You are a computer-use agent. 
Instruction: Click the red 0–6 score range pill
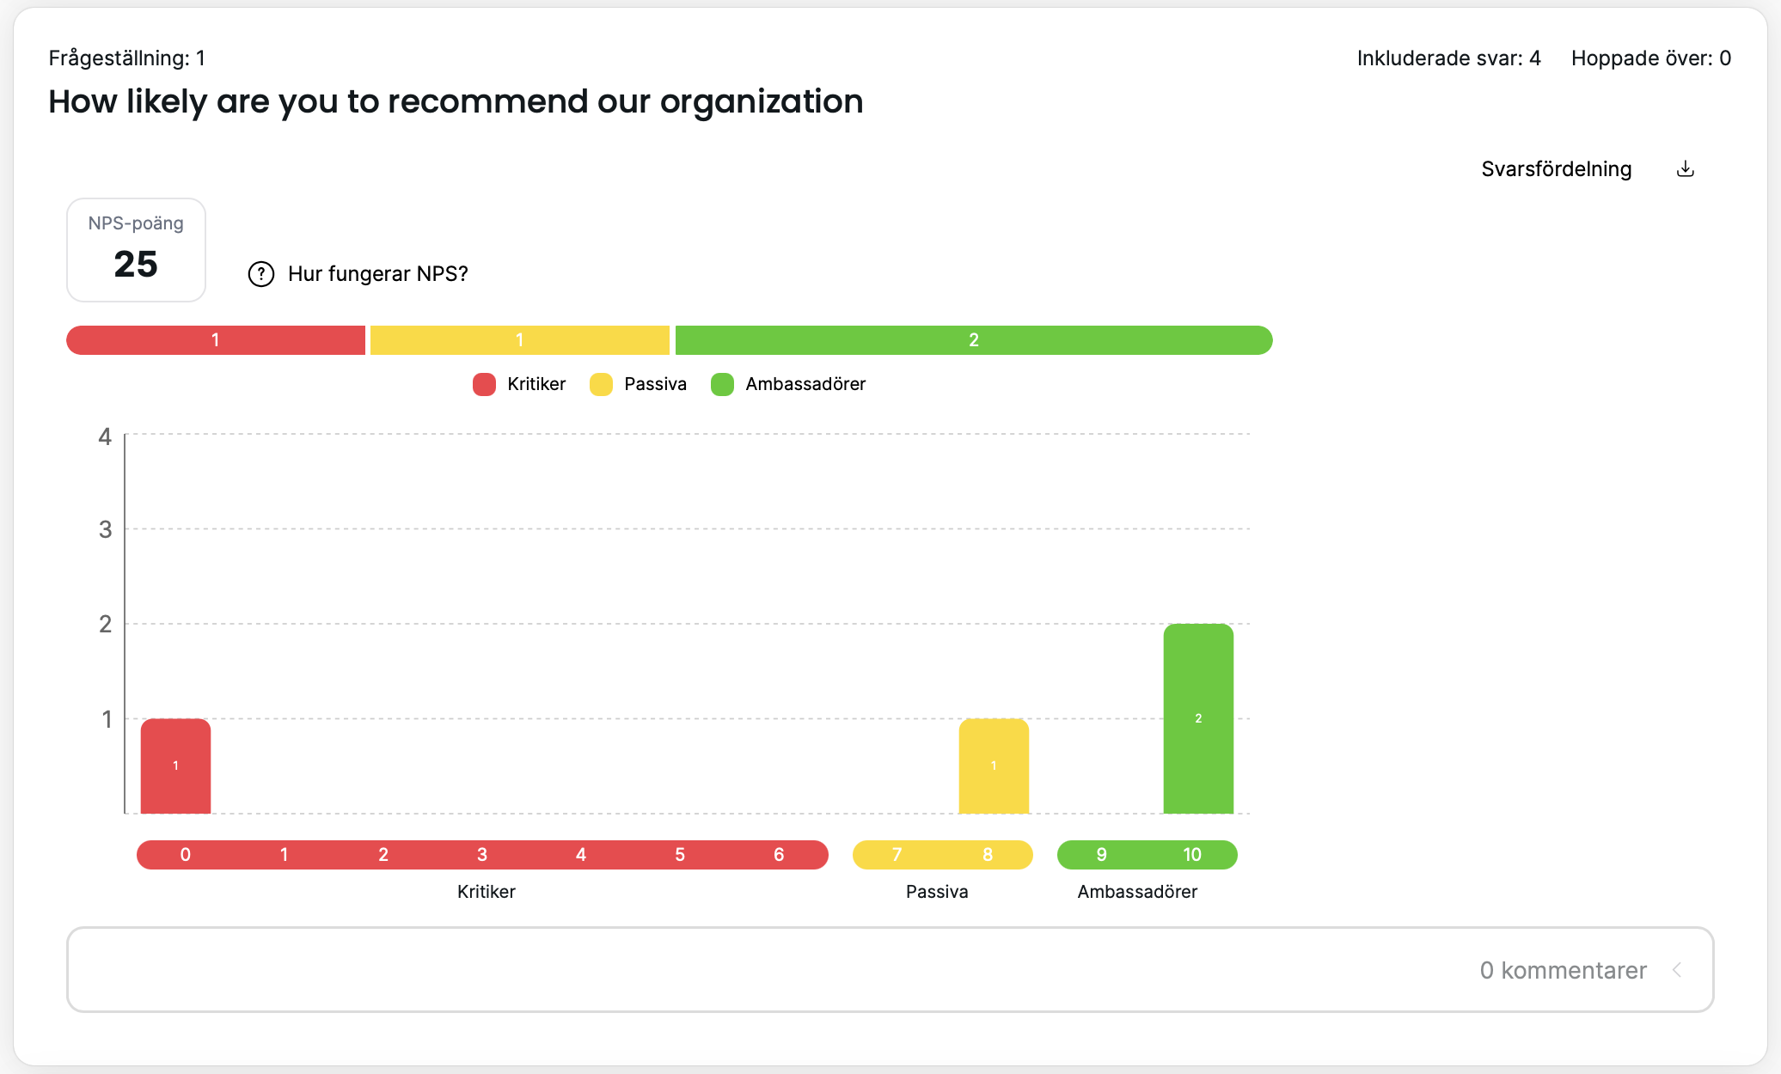pyautogui.click(x=482, y=855)
